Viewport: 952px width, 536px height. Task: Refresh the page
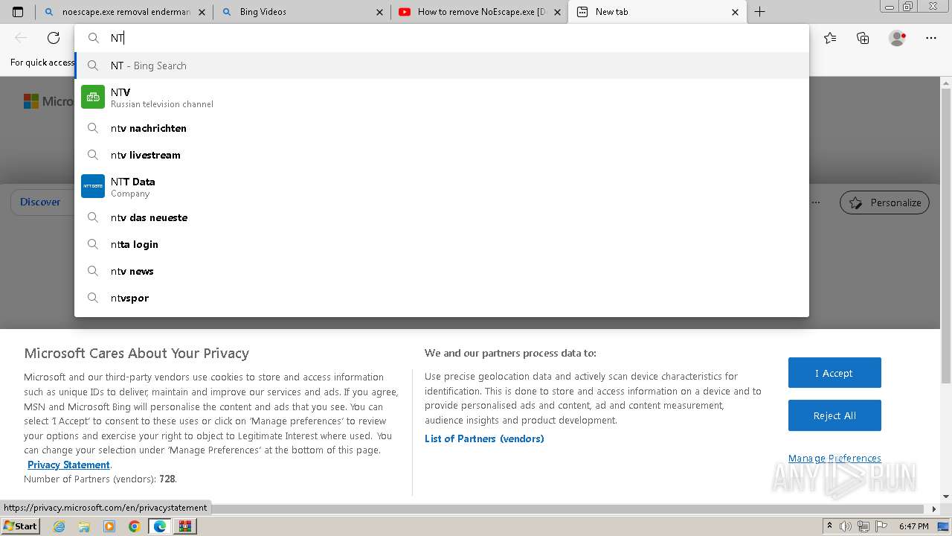(54, 38)
